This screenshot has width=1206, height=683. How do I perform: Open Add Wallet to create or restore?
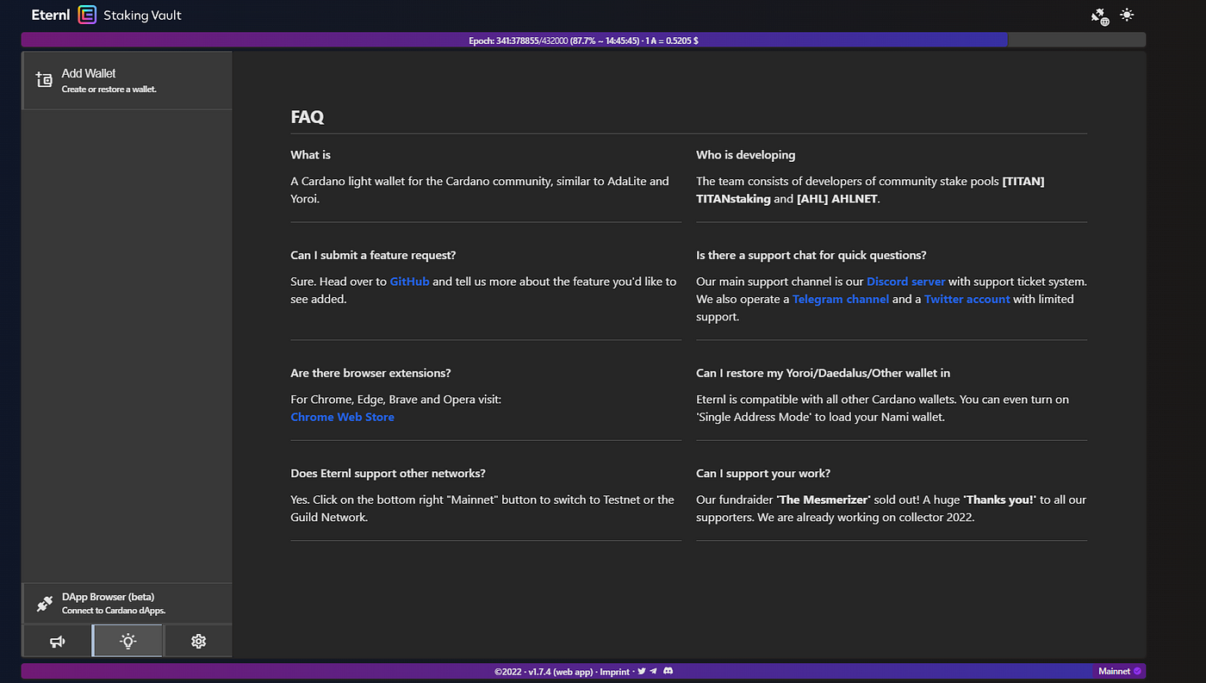(x=127, y=80)
